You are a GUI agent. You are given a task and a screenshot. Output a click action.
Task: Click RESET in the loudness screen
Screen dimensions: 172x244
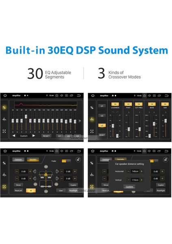coord(102,135)
